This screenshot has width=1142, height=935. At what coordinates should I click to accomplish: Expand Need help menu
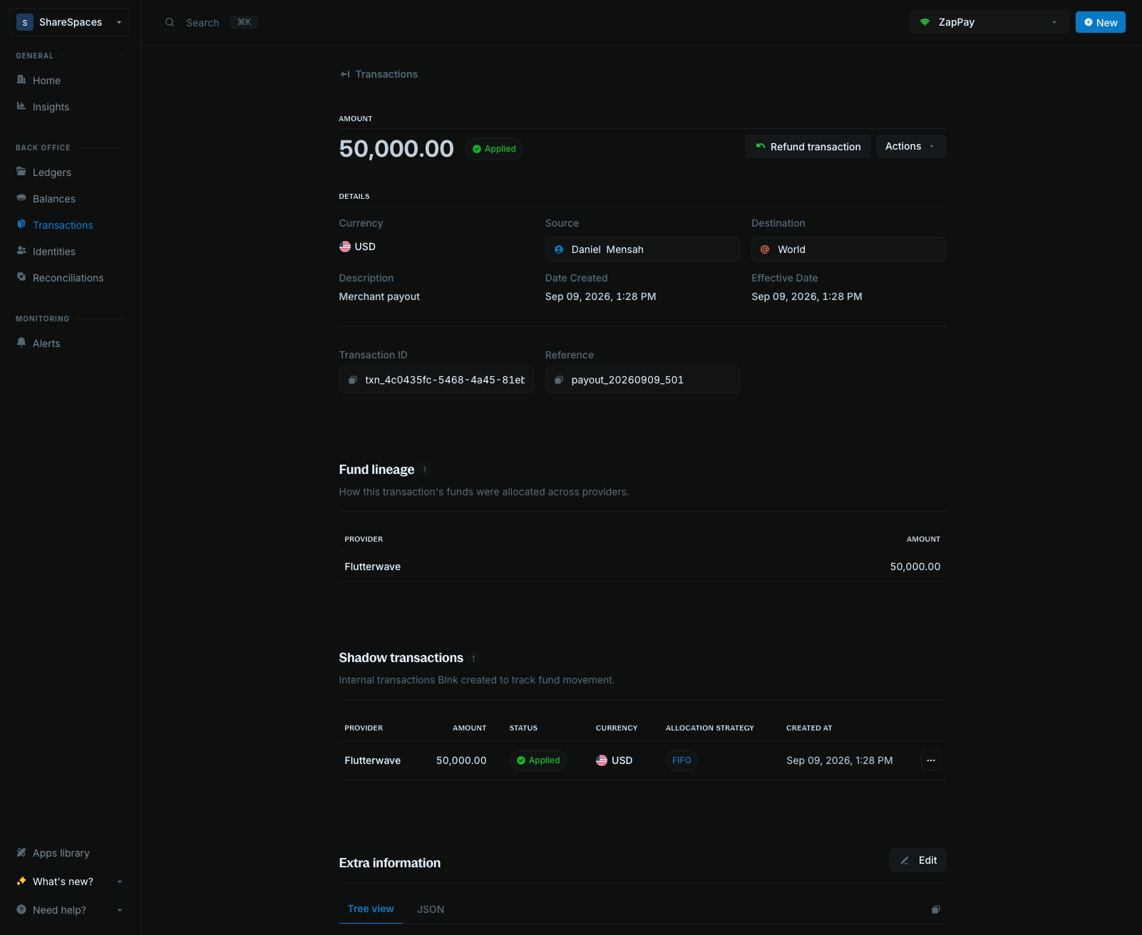pyautogui.click(x=70, y=910)
